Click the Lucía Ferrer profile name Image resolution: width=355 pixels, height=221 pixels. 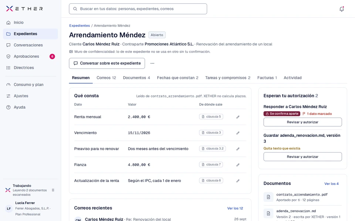point(25,203)
